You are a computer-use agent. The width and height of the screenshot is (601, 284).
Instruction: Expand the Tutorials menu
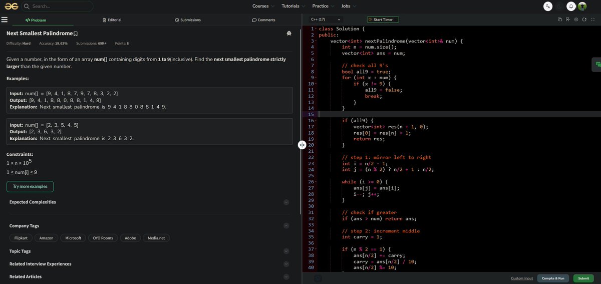coord(293,6)
